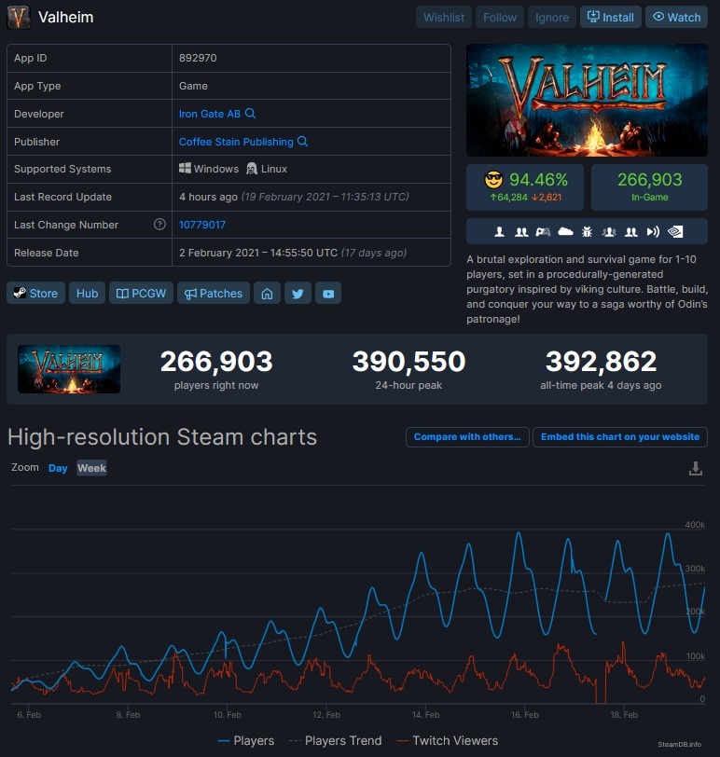Open the Patches button
This screenshot has width=720, height=757.
214,293
